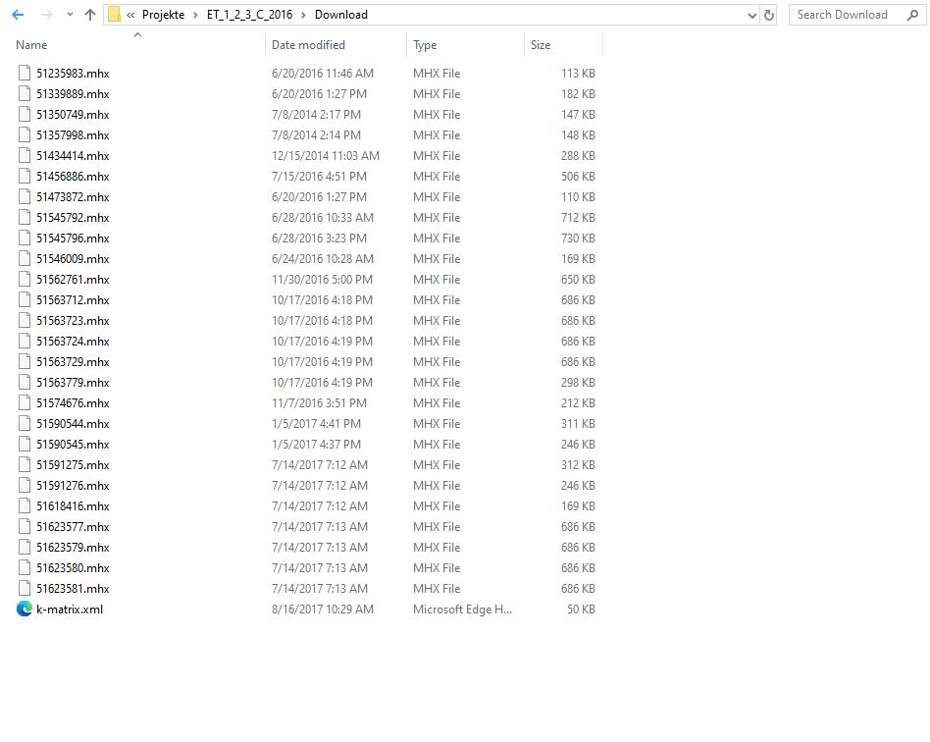
Task: Select Download in the address path
Action: pos(341,15)
